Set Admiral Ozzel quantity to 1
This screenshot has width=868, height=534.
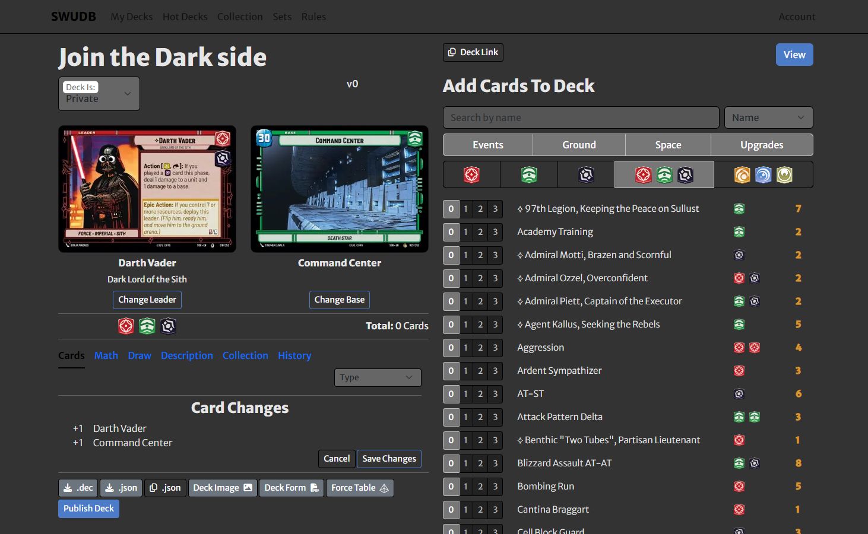pos(465,278)
